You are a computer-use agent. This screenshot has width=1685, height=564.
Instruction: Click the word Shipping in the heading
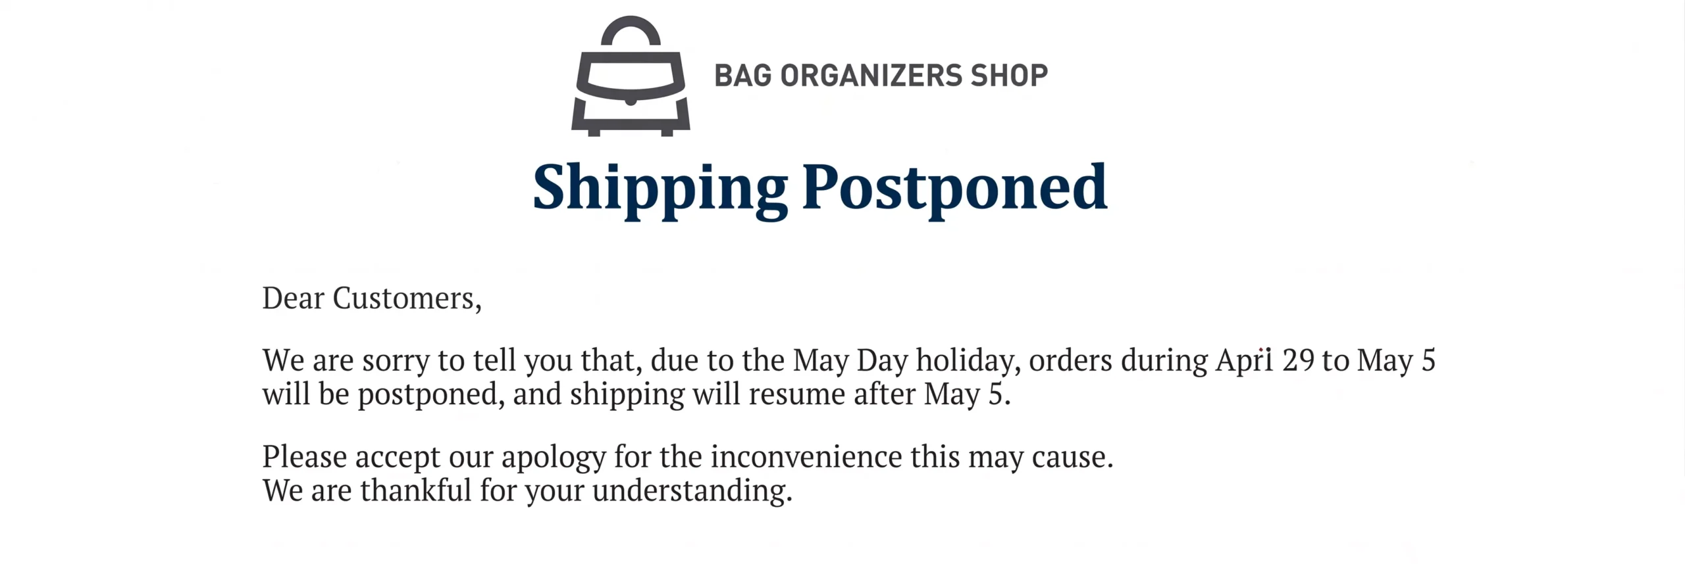click(x=660, y=189)
